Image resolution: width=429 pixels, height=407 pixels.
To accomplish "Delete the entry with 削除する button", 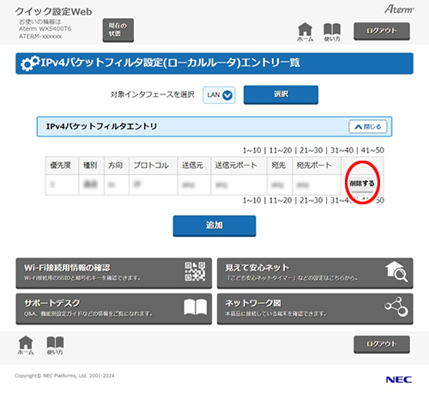I will pos(362,184).
